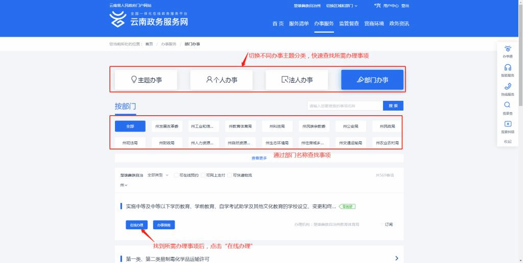Open the 切换区域和部门 dropdown

pyautogui.click(x=342, y=6)
